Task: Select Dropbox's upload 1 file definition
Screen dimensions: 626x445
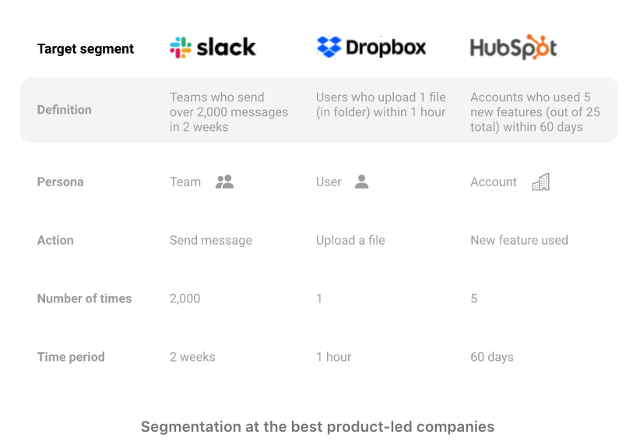Action: [x=381, y=104]
